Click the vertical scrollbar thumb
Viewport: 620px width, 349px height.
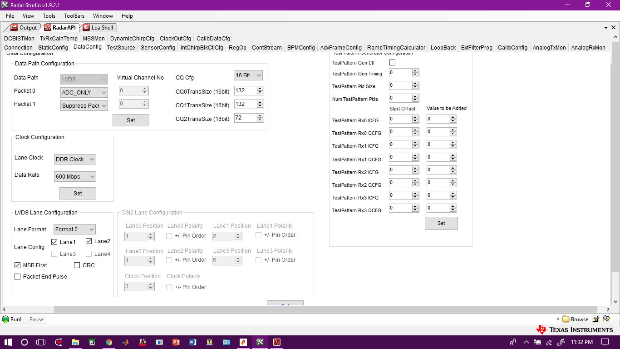(x=616, y=157)
